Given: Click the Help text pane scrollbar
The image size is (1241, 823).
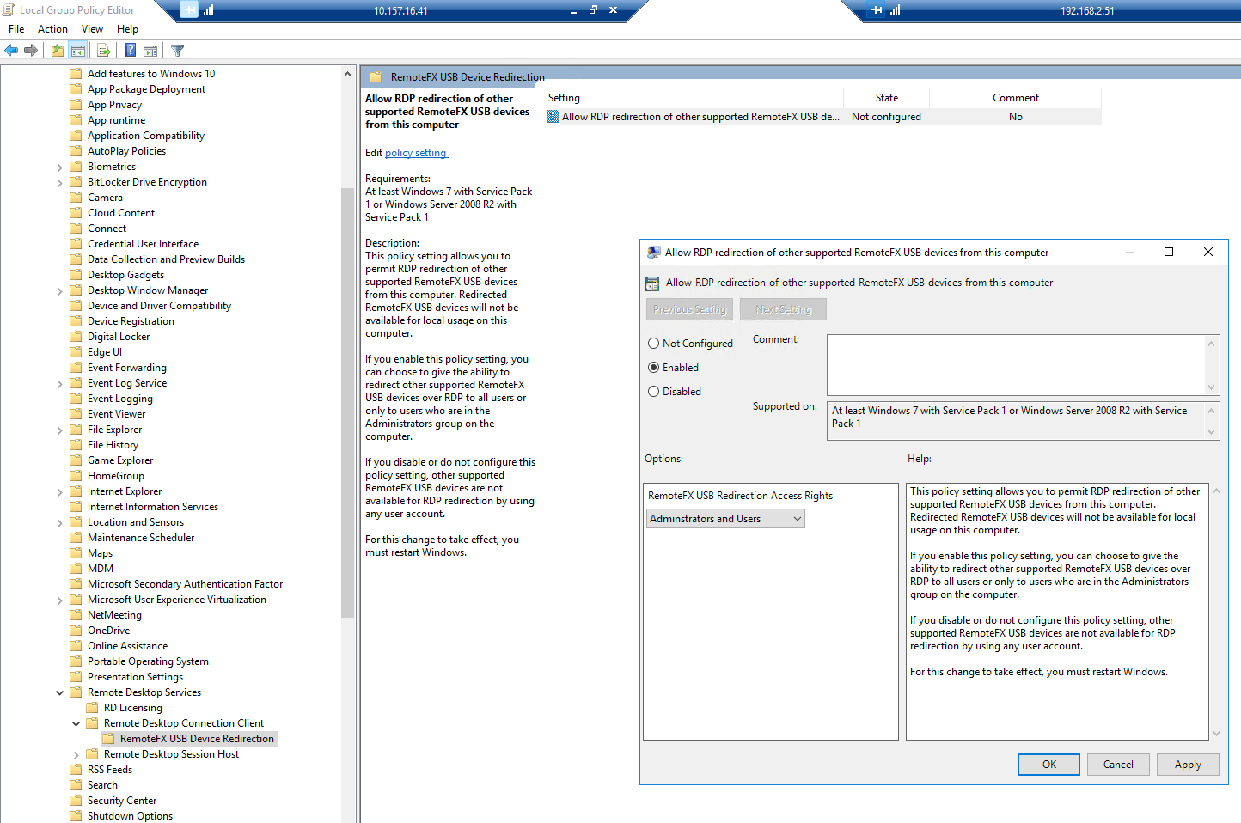Looking at the screenshot, I should (1216, 612).
